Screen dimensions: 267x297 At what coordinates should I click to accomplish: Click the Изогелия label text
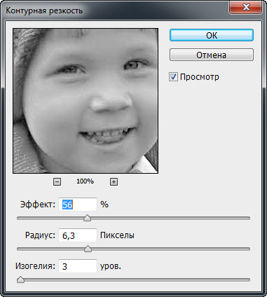click(35, 266)
